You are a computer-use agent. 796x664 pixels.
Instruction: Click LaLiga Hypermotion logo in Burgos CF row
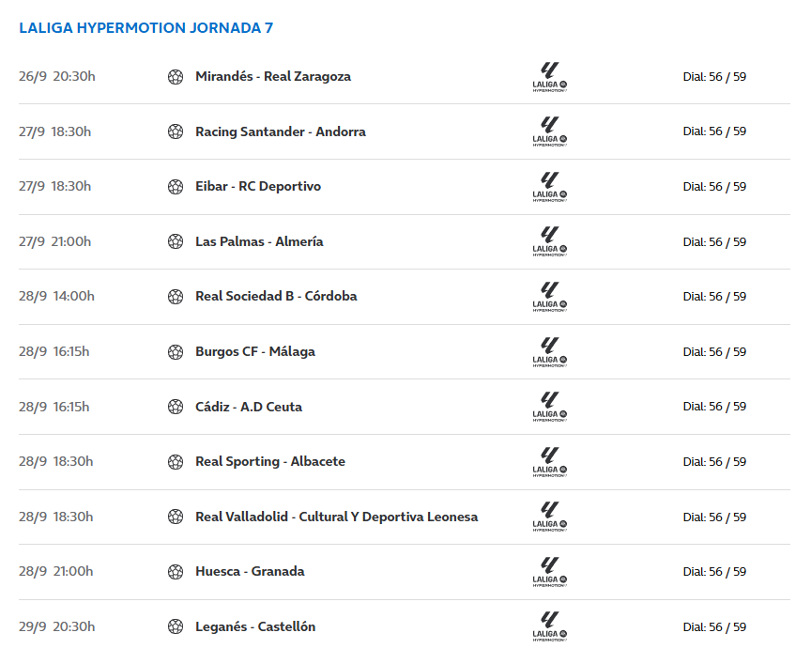tap(549, 352)
